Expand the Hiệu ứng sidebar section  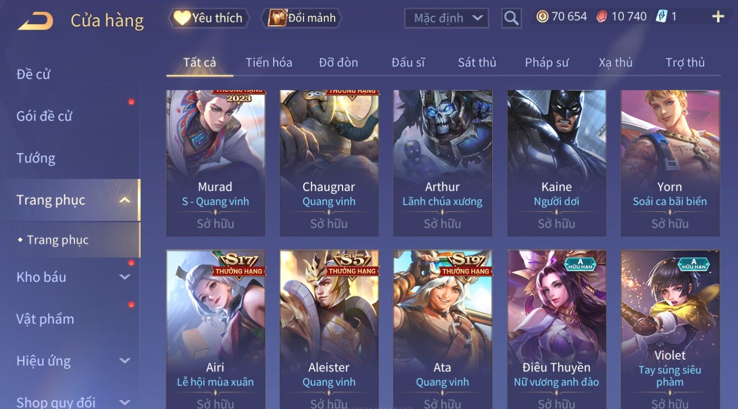click(125, 361)
